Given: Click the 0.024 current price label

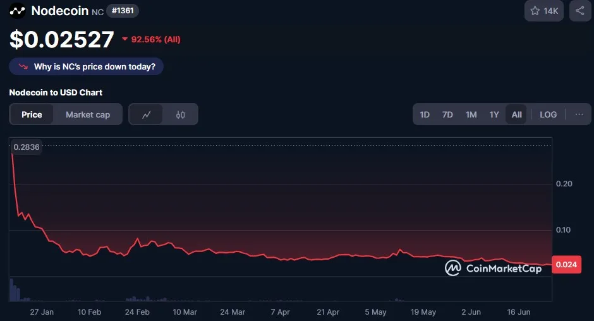Looking at the screenshot, I should (x=566, y=265).
